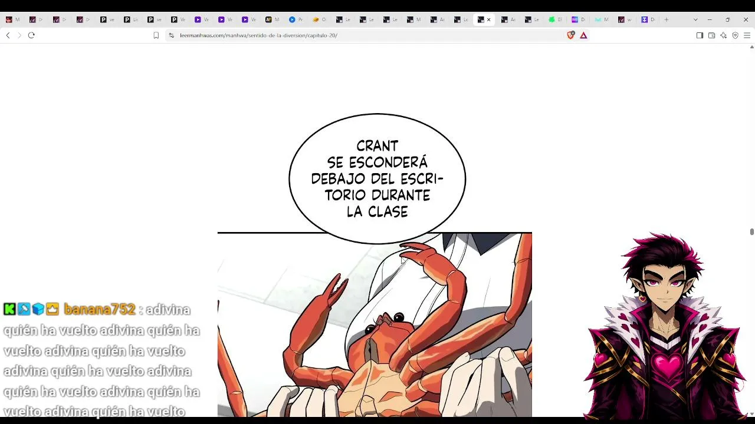The image size is (755, 424).
Task: Open the Brave Rewards triangle icon
Action: [x=583, y=35]
